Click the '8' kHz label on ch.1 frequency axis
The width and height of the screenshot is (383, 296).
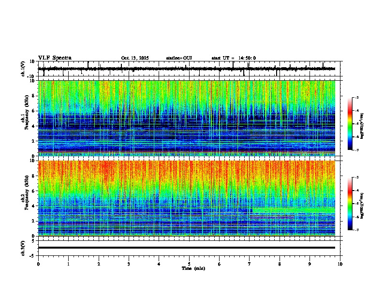click(34, 96)
